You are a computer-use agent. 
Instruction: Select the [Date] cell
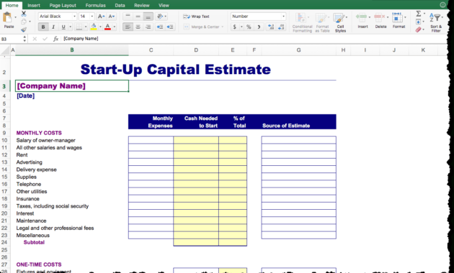pos(72,96)
